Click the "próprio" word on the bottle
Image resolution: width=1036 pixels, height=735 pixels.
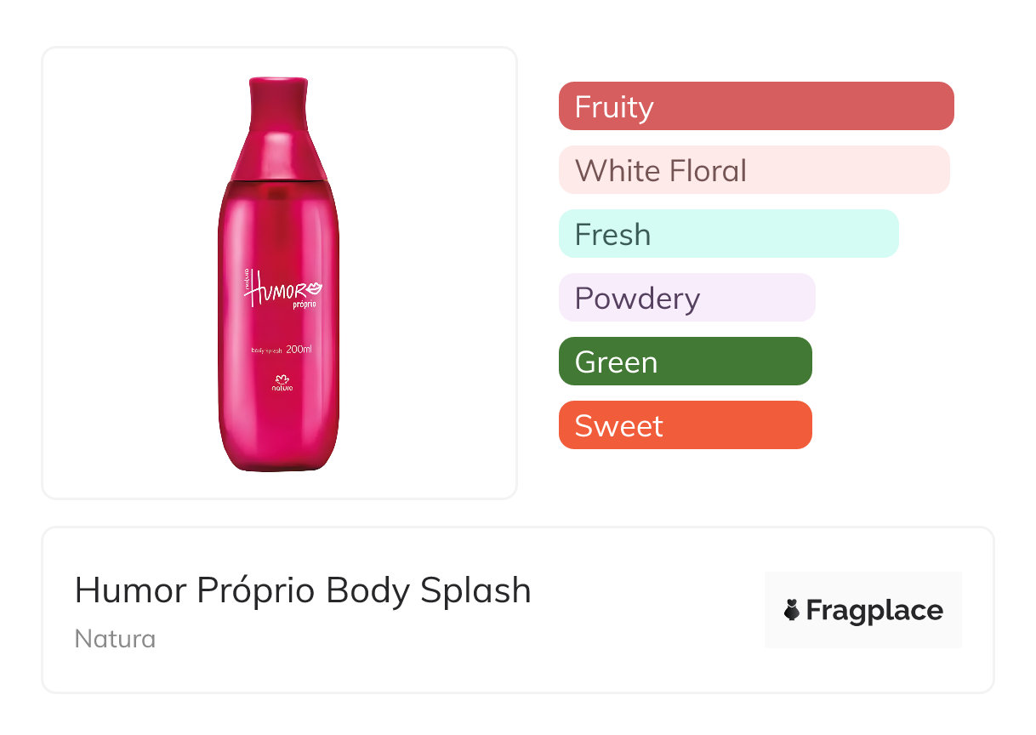click(x=304, y=305)
